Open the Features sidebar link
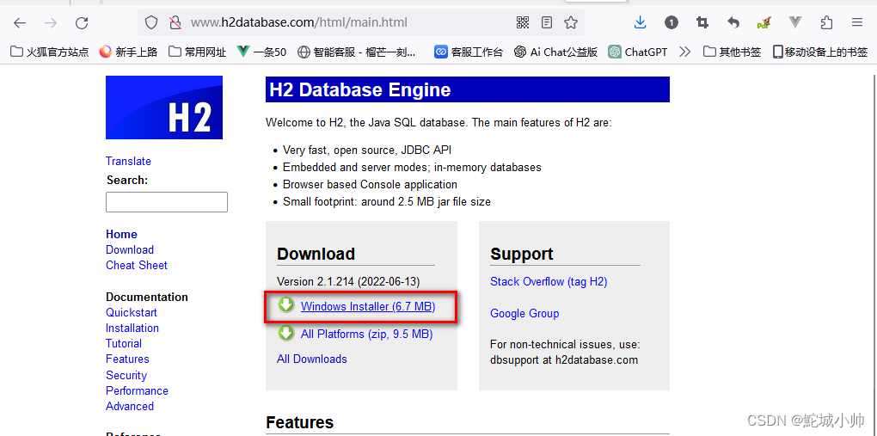The image size is (877, 436). pyautogui.click(x=127, y=359)
